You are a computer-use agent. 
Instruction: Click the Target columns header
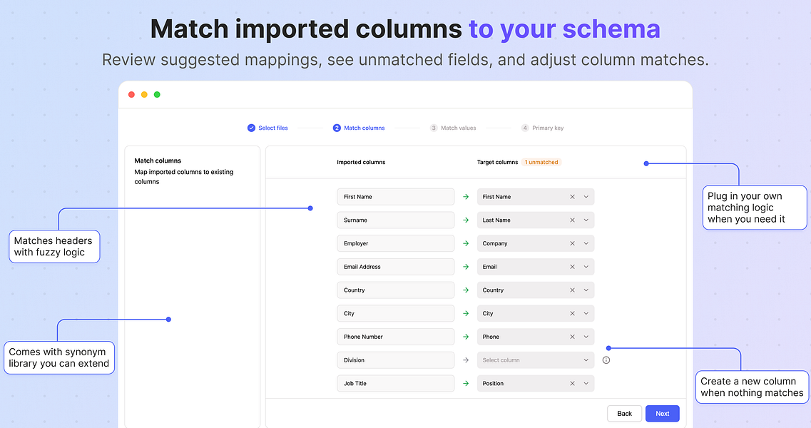497,162
